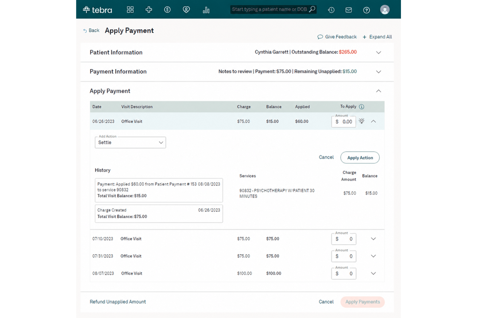Click the Refund Unapplied Amount link
477x318 pixels.
pos(118,302)
